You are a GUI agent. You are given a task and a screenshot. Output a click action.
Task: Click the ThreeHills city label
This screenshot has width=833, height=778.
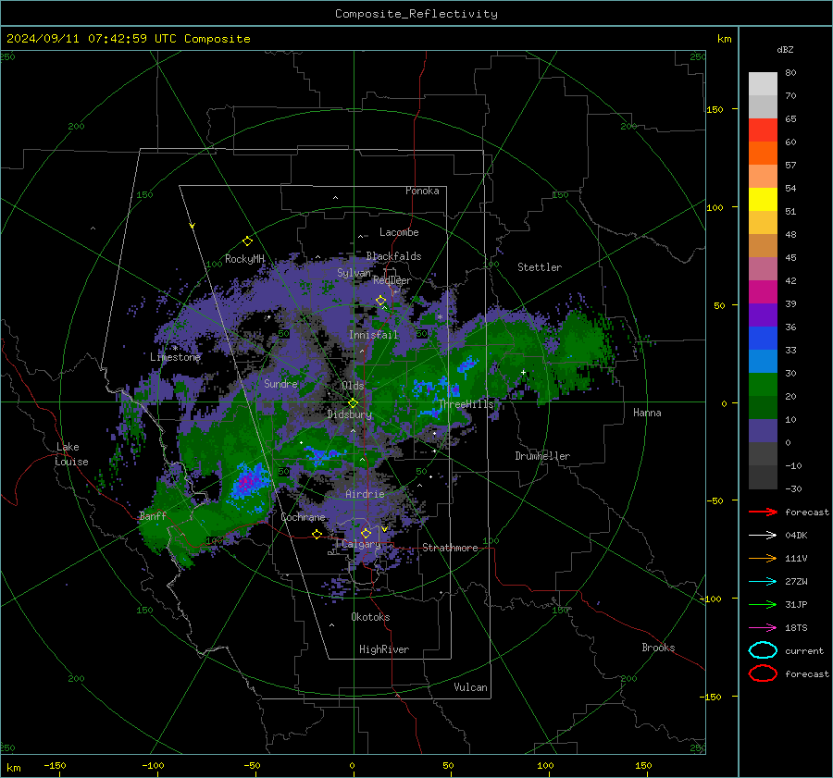click(466, 404)
